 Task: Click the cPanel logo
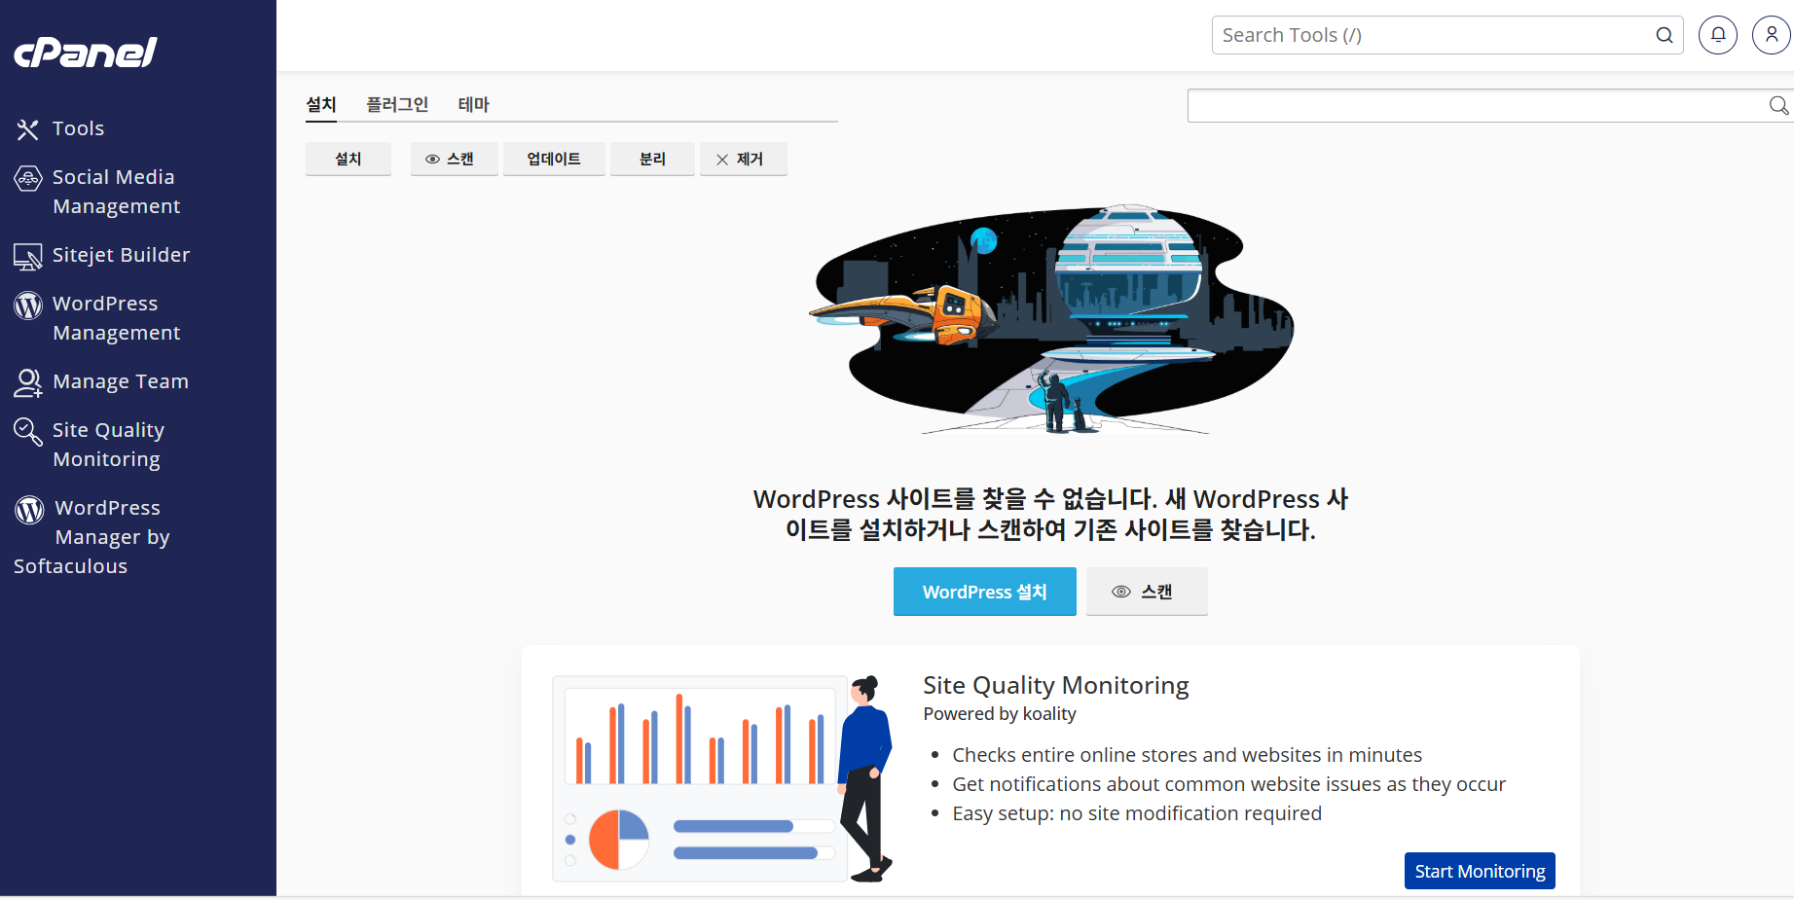click(86, 53)
